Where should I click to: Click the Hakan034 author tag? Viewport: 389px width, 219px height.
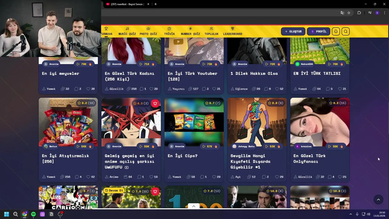(304, 64)
